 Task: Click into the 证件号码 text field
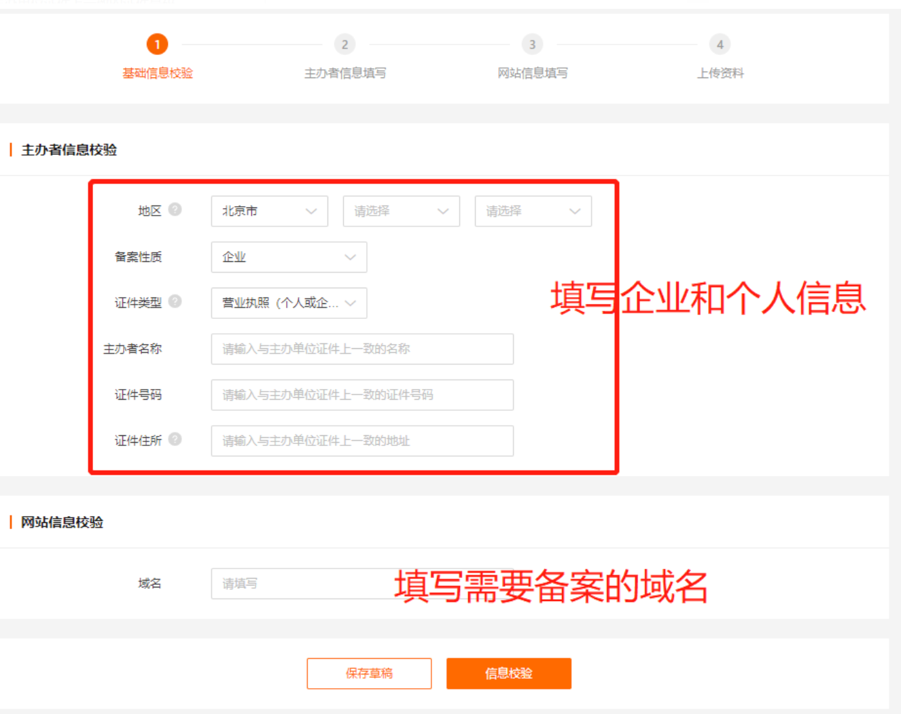362,395
